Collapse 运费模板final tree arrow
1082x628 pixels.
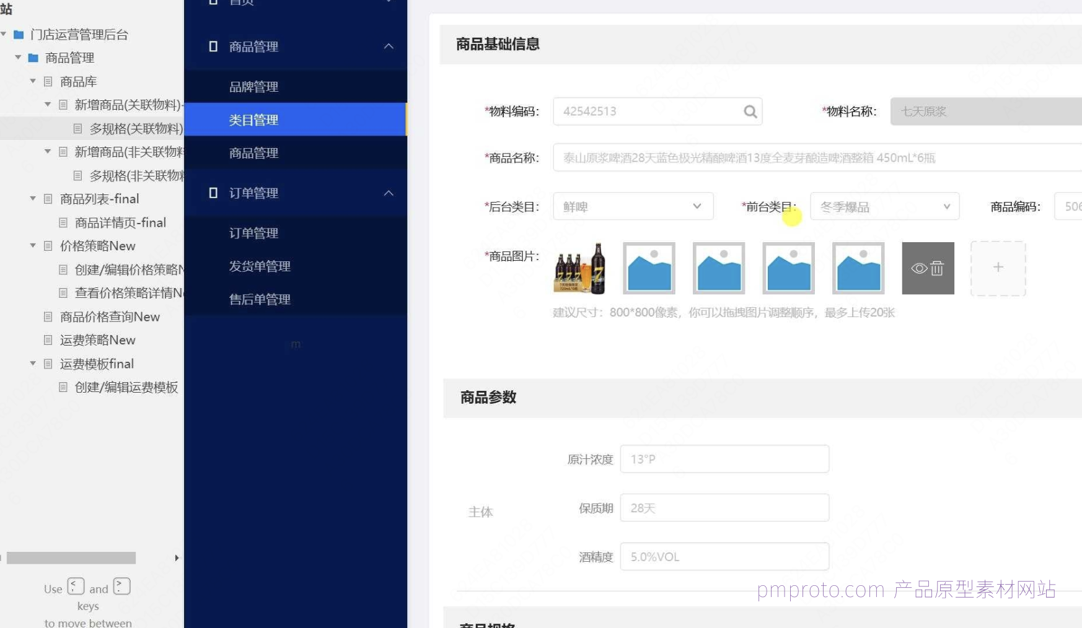(33, 364)
